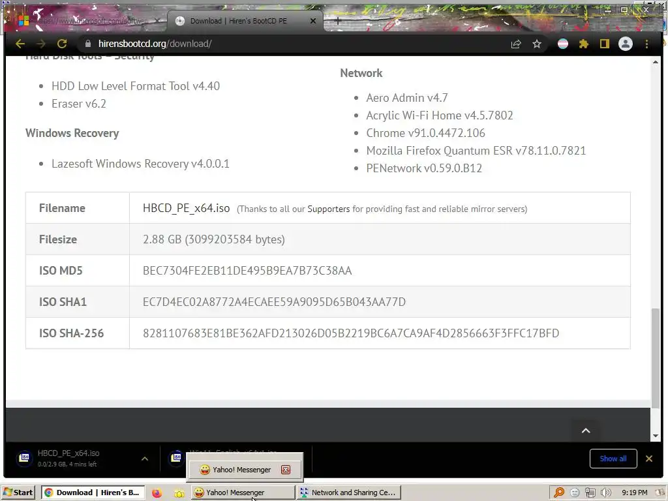The height and width of the screenshot is (501, 668).
Task: Select the ISO SHA1 hash value
Action: (274, 302)
